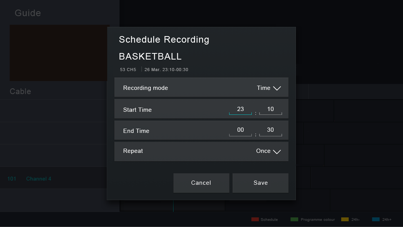Click the Save button

pos(260,183)
